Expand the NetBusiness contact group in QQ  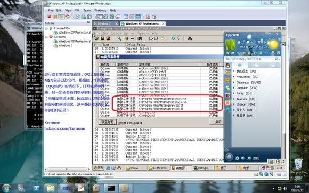[234, 77]
